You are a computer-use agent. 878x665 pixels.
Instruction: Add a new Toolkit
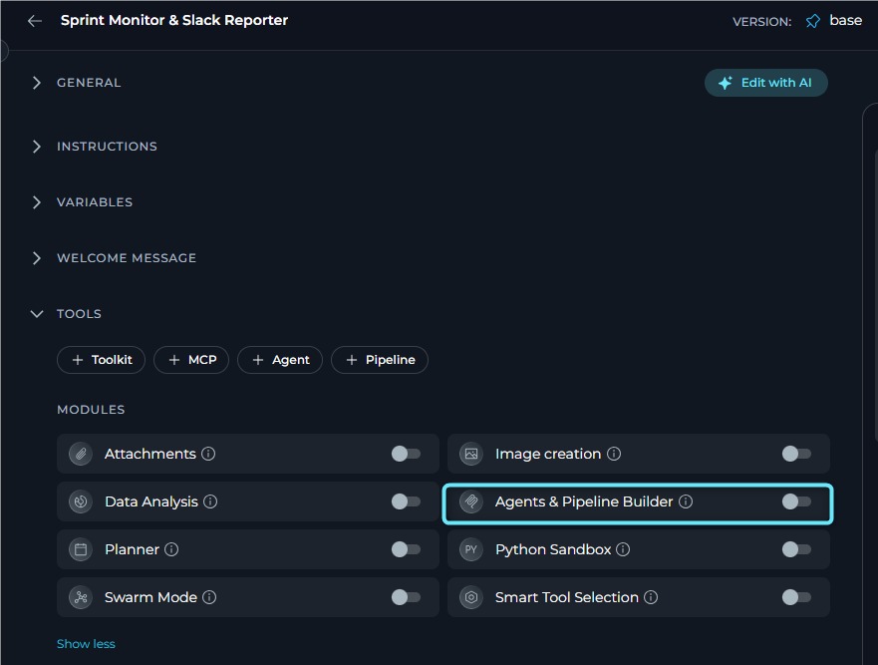(101, 360)
